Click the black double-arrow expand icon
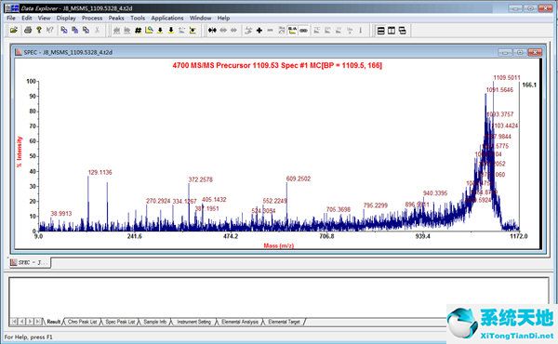The image size is (558, 344). 212,31
